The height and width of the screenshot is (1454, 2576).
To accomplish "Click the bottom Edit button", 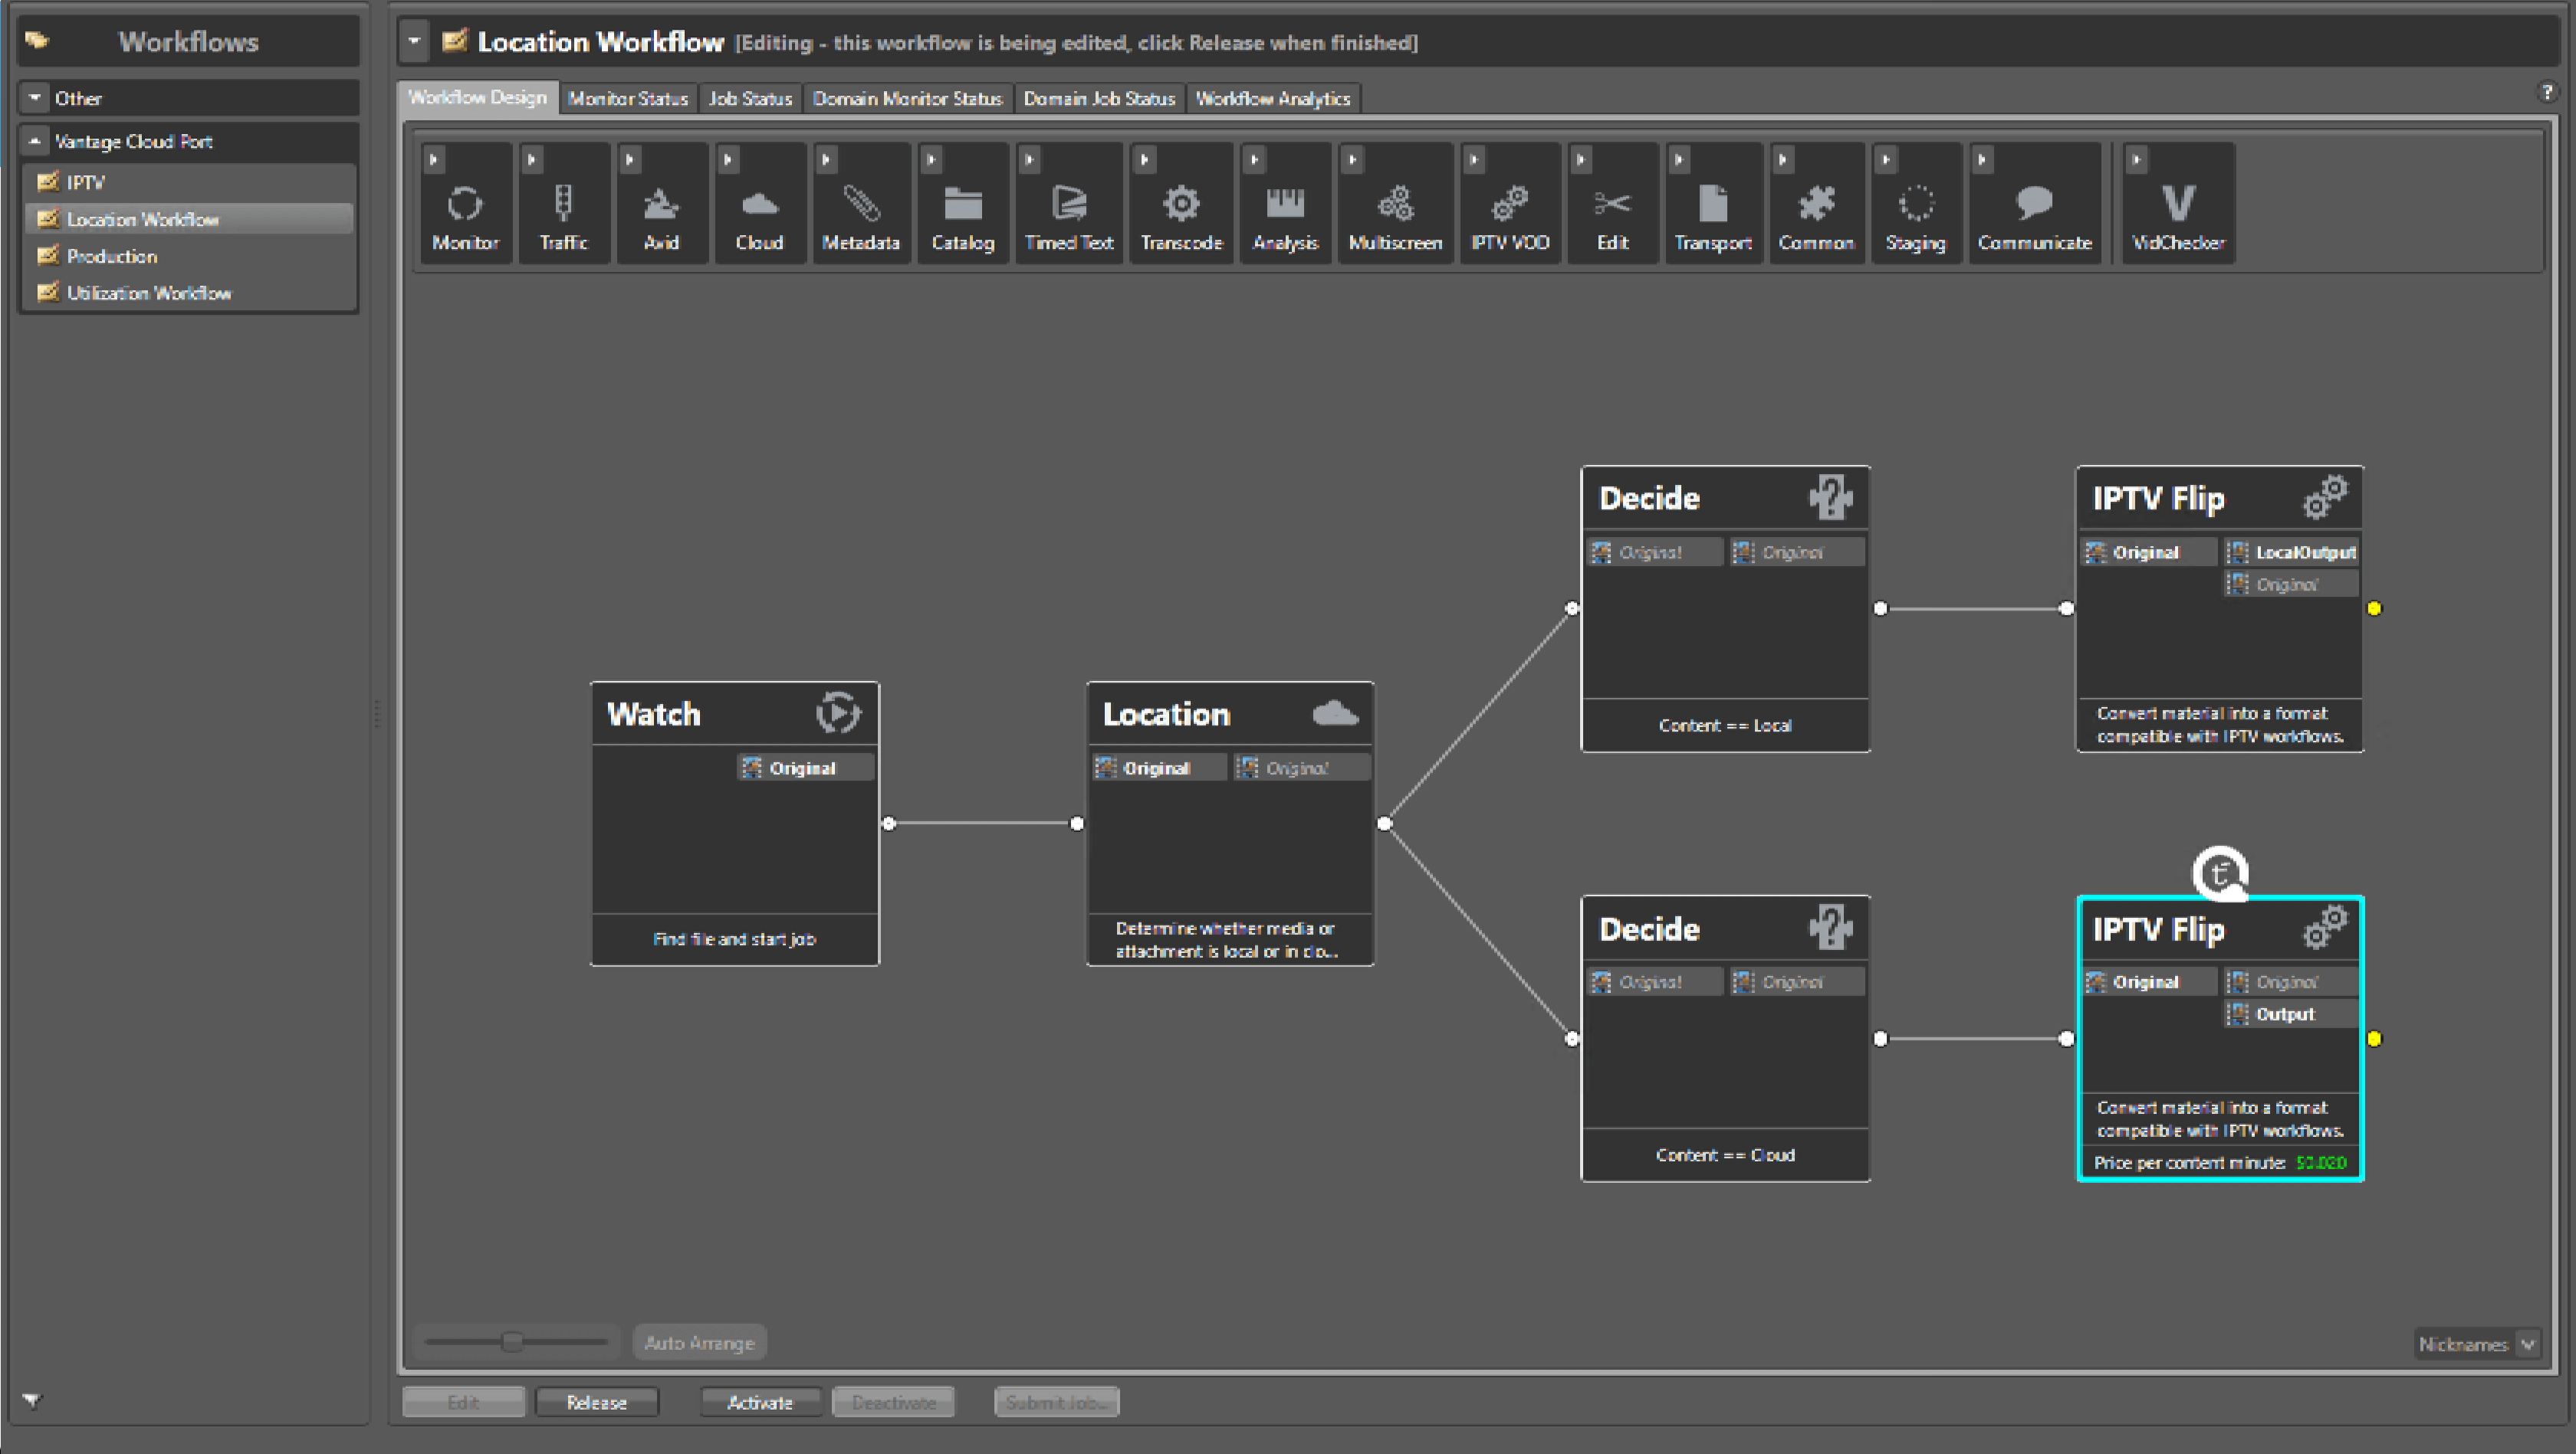I will click(463, 1402).
